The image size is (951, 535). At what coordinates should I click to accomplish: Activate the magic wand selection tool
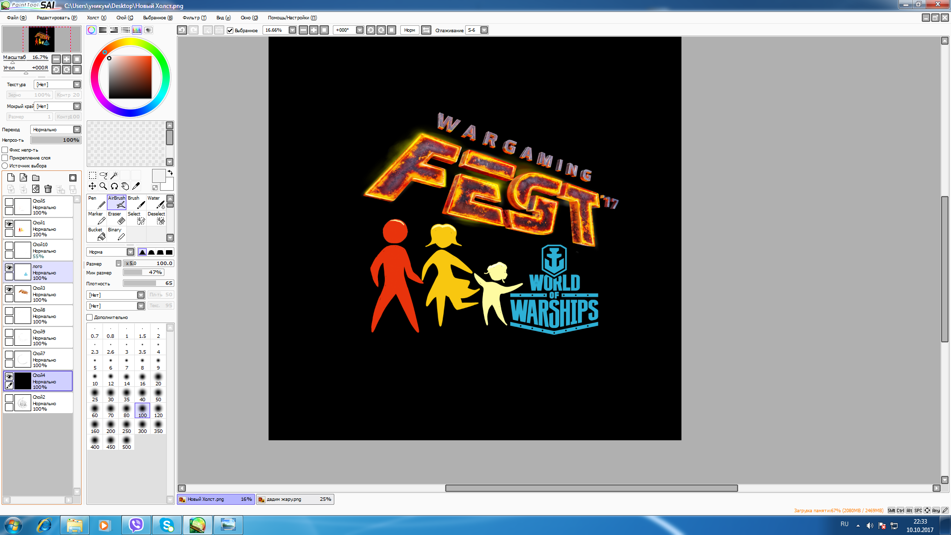tap(114, 175)
